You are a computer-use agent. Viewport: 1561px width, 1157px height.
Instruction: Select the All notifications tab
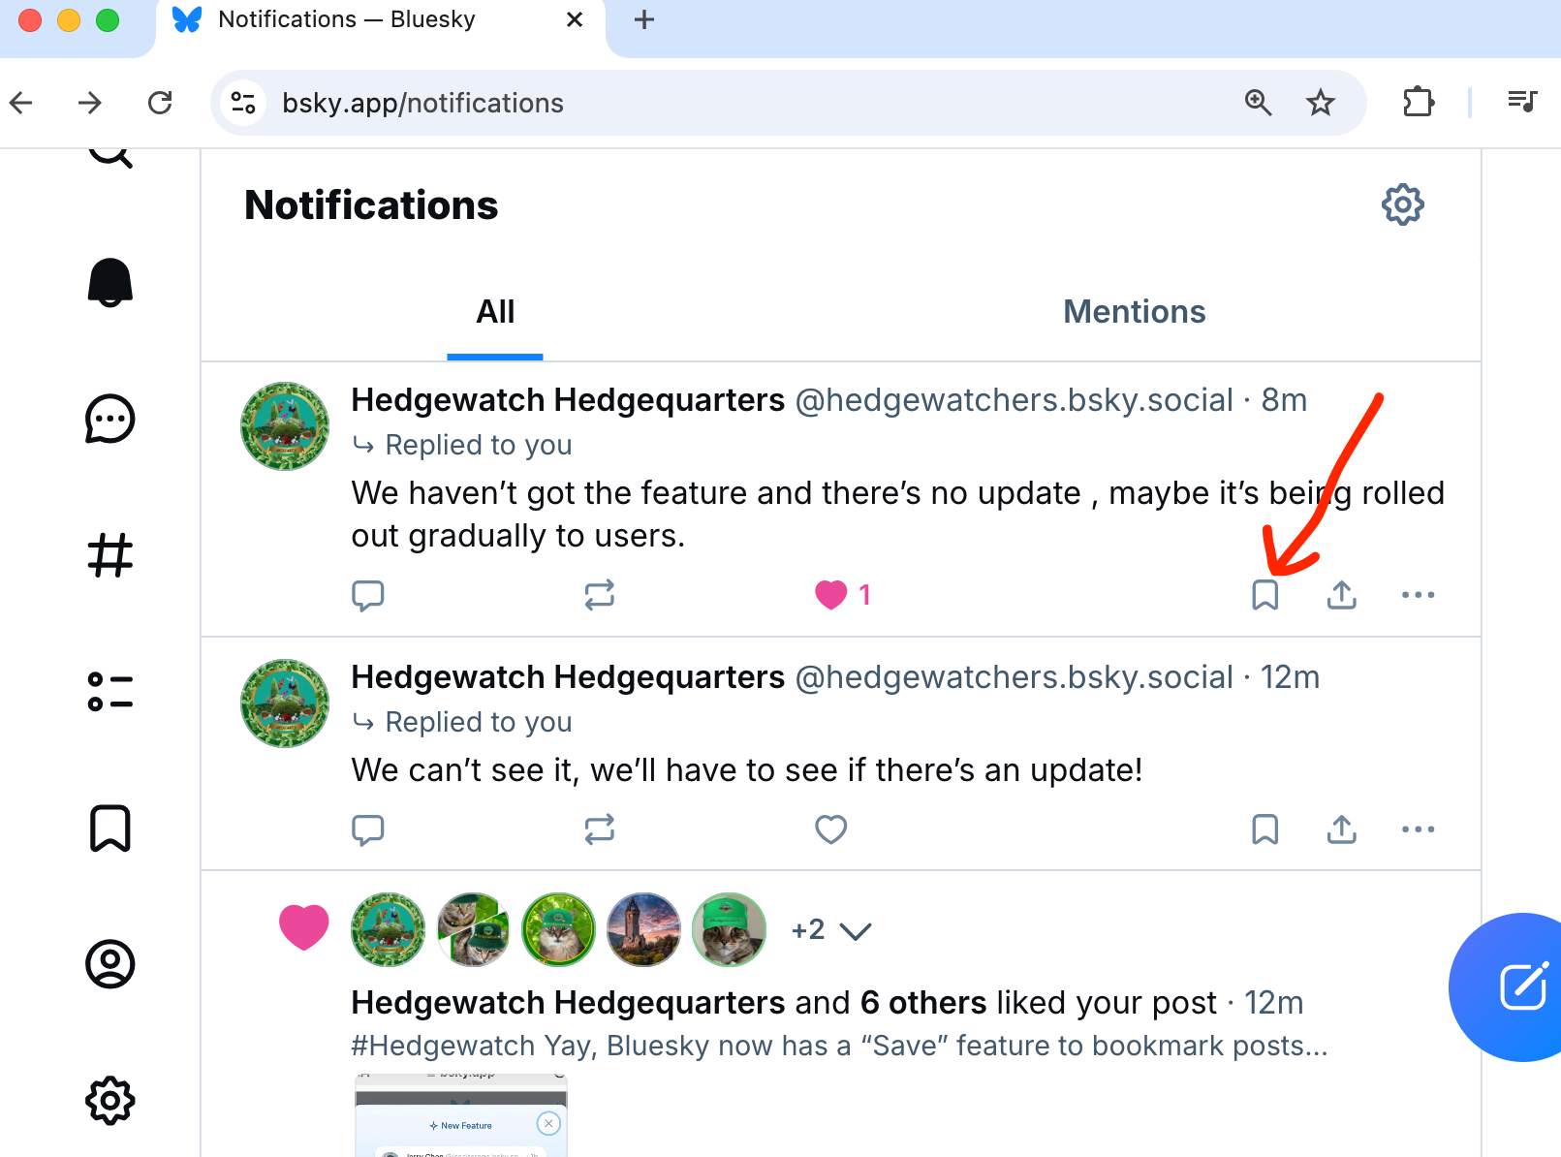(x=495, y=312)
